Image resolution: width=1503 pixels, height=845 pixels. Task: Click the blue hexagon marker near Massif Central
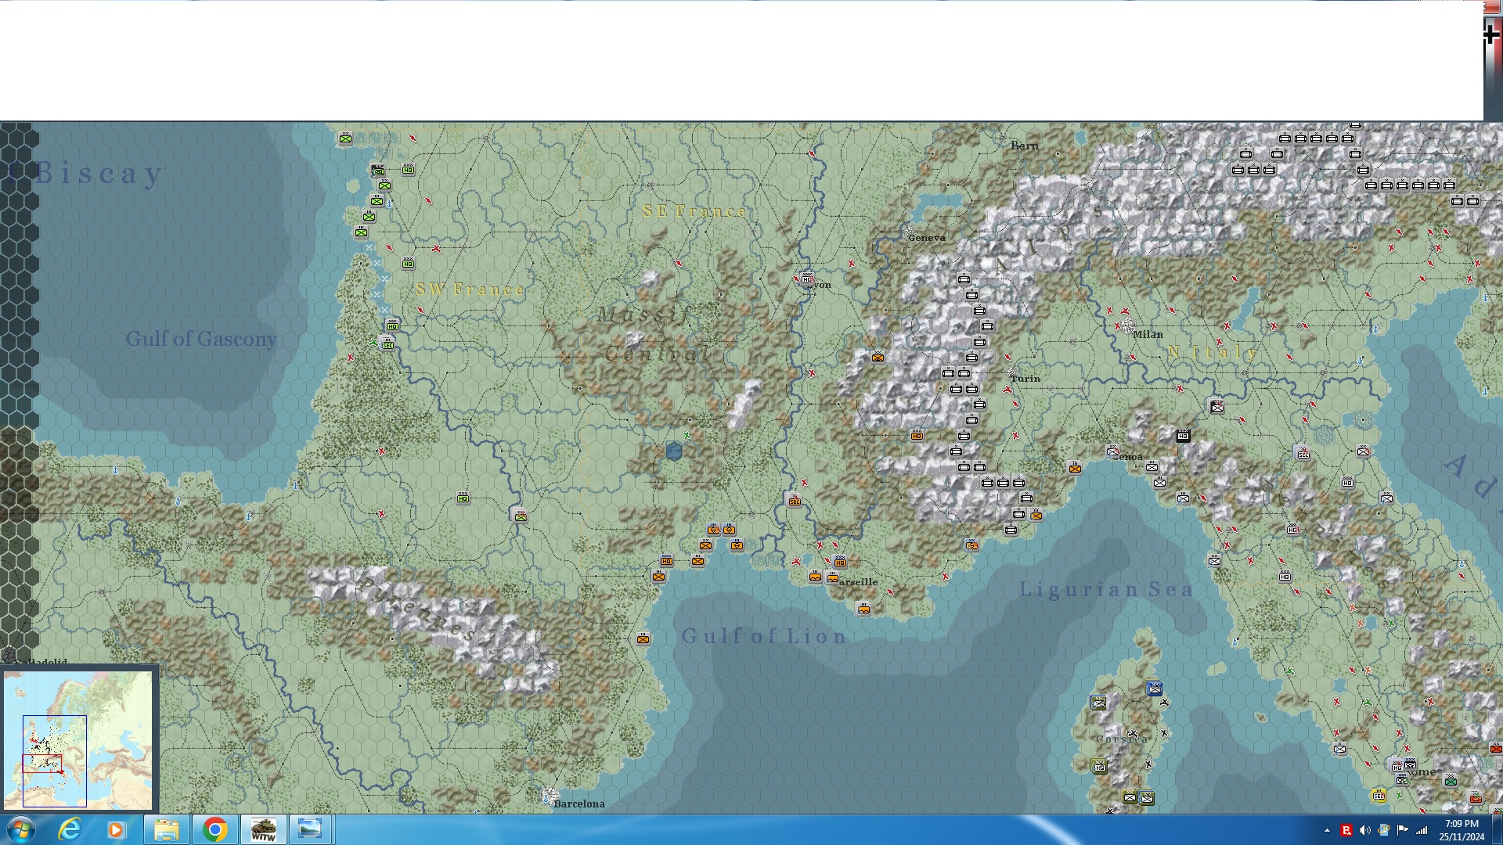(674, 451)
